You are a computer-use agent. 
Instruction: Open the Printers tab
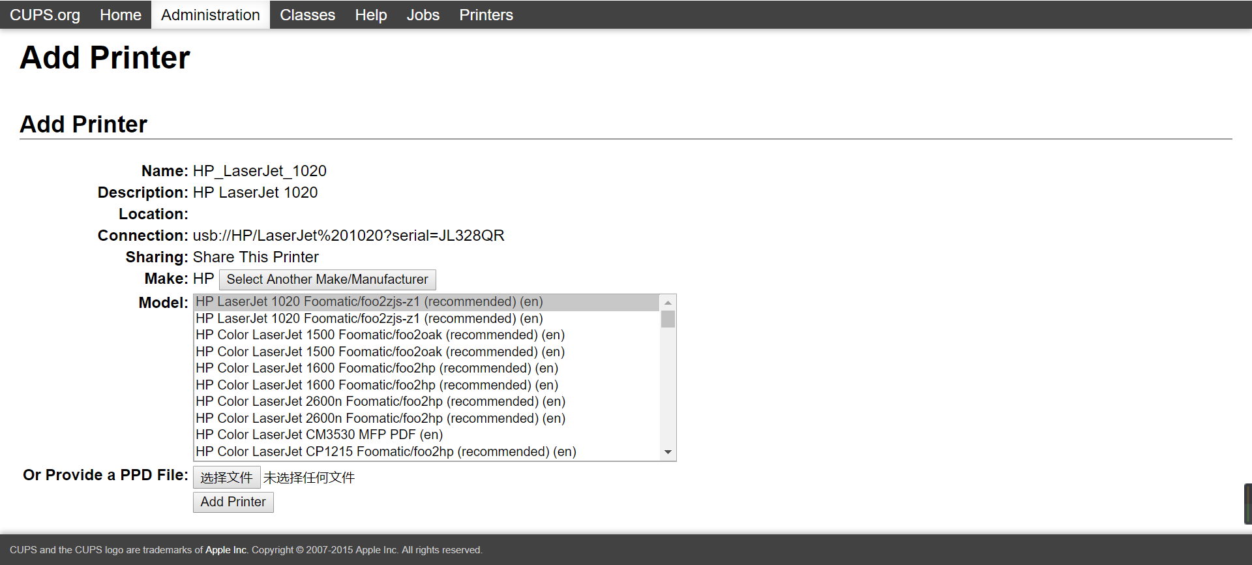tap(486, 15)
